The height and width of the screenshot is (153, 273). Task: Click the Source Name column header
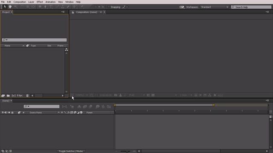pyautogui.click(x=36, y=113)
